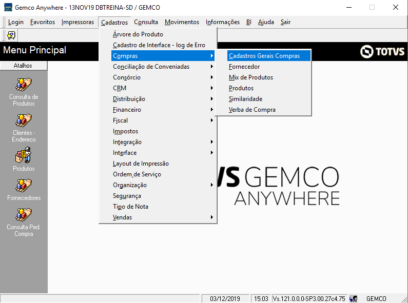Viewport: 408px width, 303px height.
Task: Expand the Organização submenu
Action: tap(158, 185)
